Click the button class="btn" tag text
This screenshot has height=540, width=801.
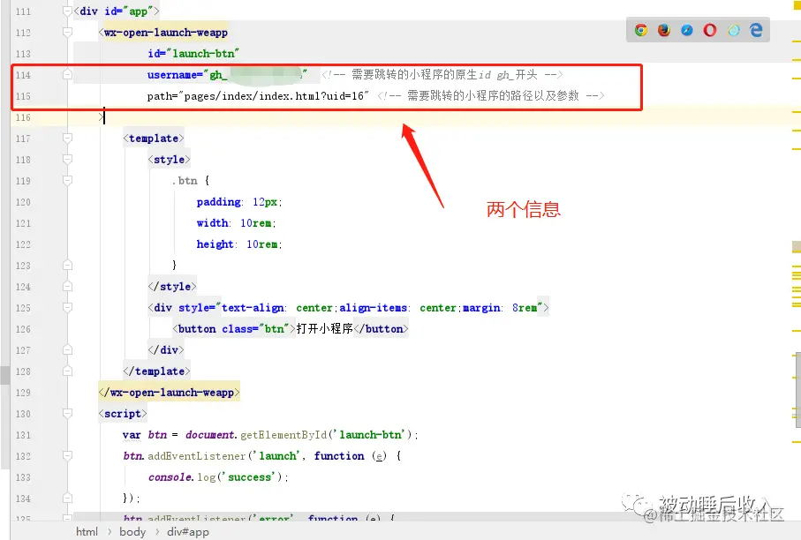[x=234, y=329]
